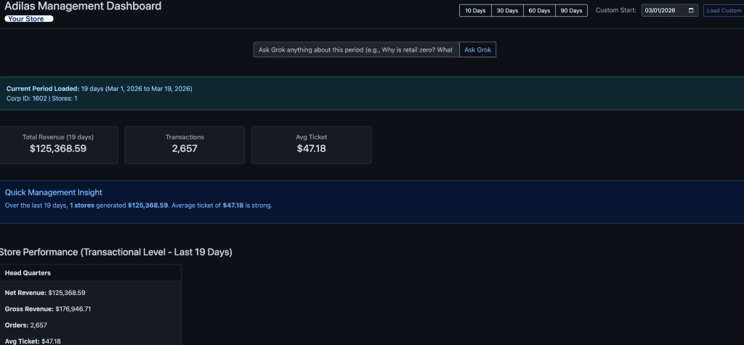Open the calendar picker icon in date field

(691, 11)
